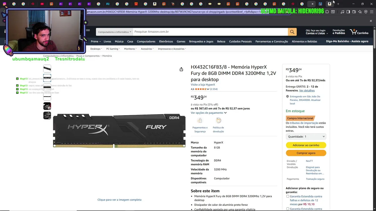Viewport: 376px width, 211px height.
Task: Expand rating breakdown chevron next to stars
Action: 208,89
